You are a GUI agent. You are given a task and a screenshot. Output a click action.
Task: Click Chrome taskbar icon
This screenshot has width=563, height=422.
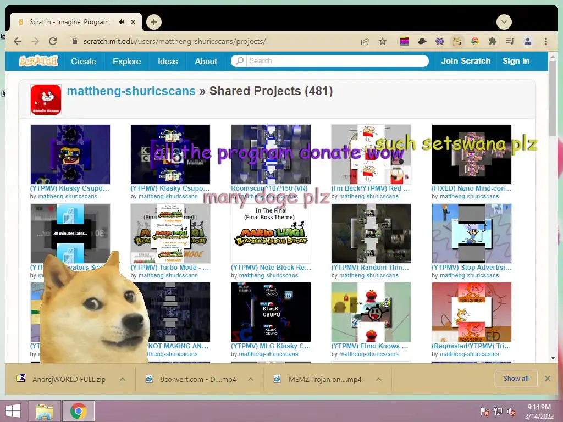[78, 411]
